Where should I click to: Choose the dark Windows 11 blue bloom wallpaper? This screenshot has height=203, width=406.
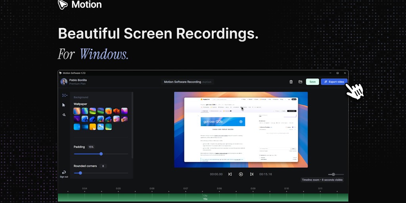pyautogui.click(x=93, y=119)
